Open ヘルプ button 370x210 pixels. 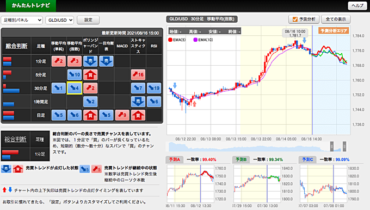click(357, 5)
